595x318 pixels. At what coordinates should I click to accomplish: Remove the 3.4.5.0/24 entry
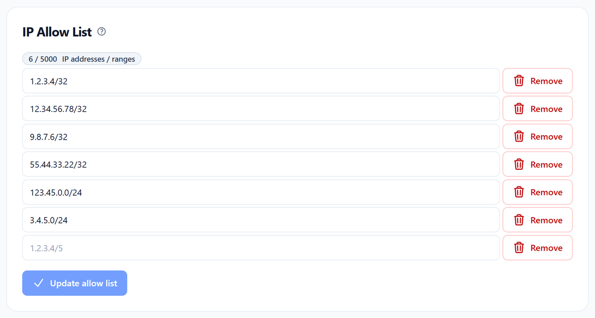pos(537,220)
